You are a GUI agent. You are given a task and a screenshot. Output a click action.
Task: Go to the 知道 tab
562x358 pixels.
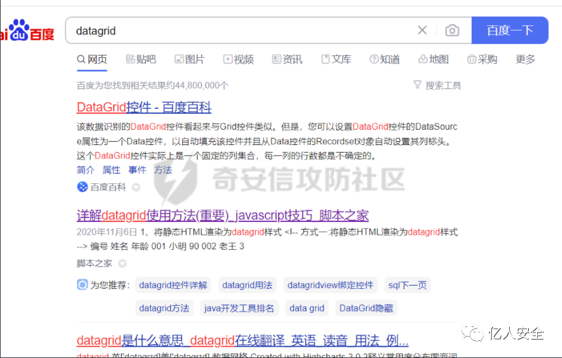pos(384,59)
